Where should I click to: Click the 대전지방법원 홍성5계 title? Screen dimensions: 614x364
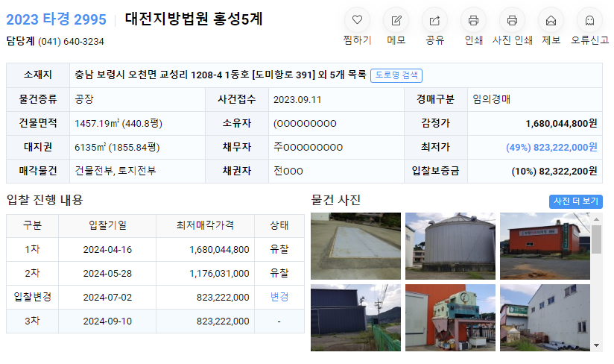(x=194, y=19)
